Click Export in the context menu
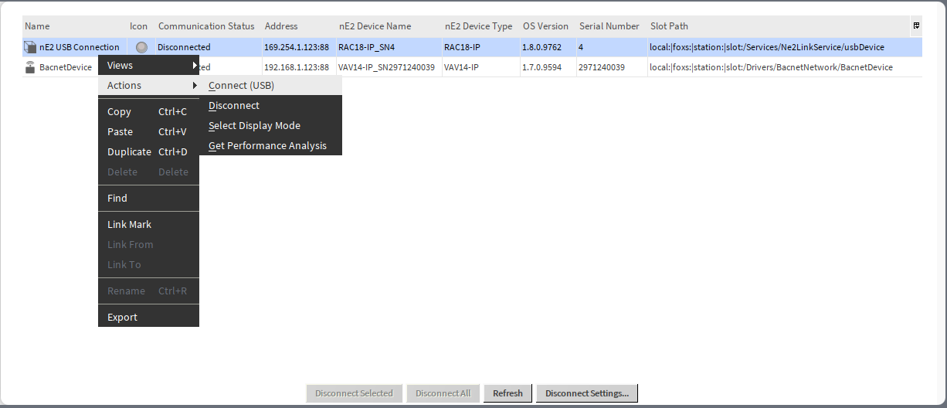This screenshot has height=408, width=947. point(123,318)
